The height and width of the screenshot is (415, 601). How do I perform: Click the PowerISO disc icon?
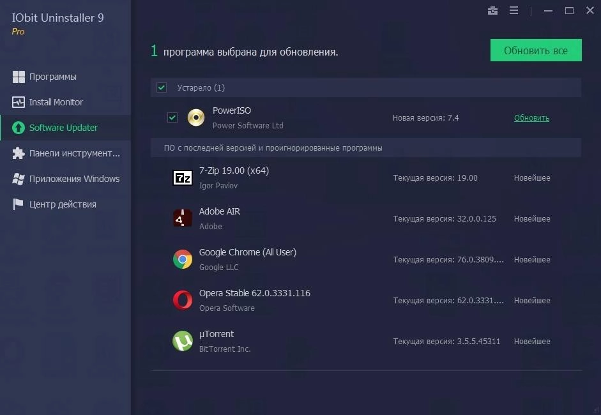point(196,117)
